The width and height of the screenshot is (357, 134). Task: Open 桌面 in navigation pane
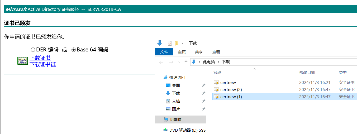pos(176,85)
